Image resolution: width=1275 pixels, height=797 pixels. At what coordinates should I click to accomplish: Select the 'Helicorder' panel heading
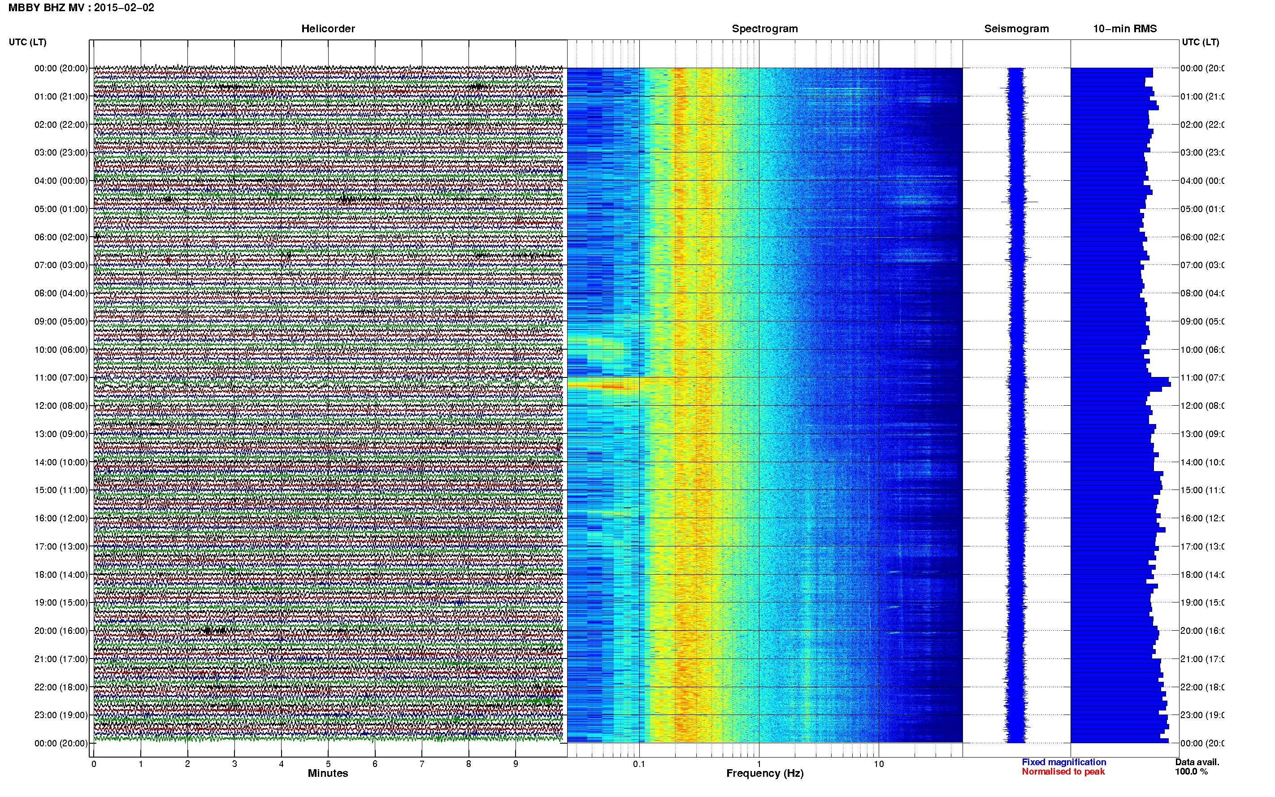pyautogui.click(x=328, y=29)
